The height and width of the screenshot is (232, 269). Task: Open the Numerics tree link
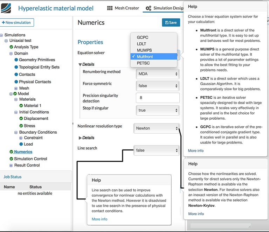(23, 152)
